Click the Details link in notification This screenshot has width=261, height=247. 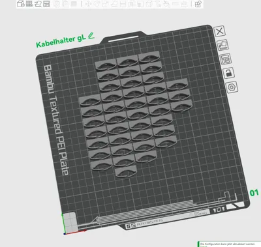pos(204,246)
